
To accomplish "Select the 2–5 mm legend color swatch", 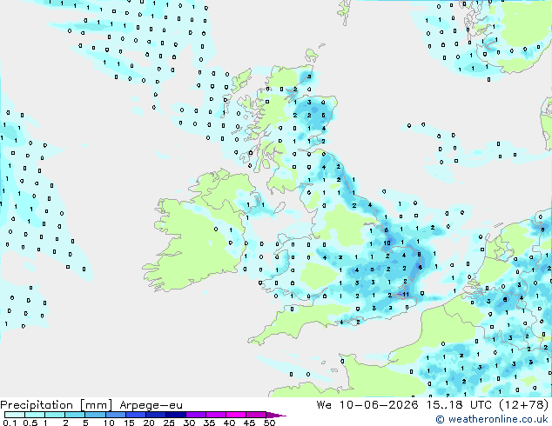I will coord(75,415).
